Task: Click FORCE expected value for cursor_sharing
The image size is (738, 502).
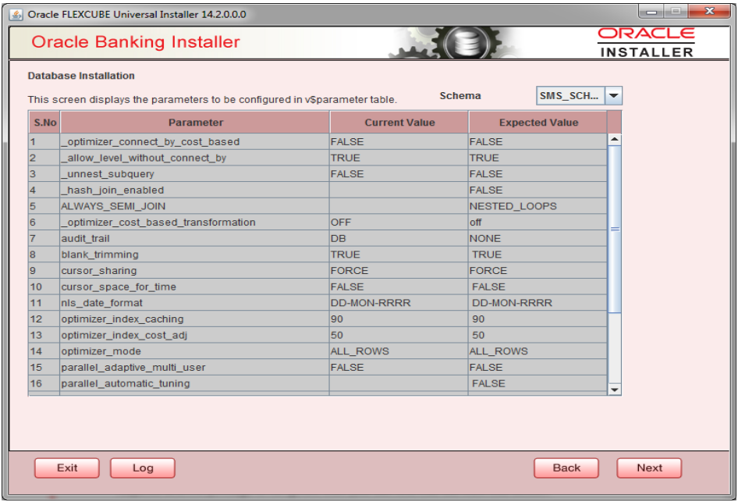Action: click(x=538, y=270)
